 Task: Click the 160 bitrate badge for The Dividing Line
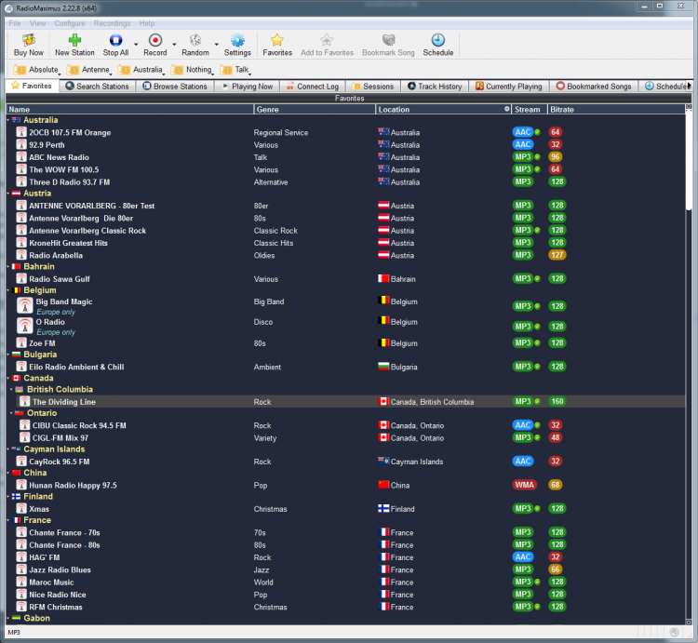[557, 401]
